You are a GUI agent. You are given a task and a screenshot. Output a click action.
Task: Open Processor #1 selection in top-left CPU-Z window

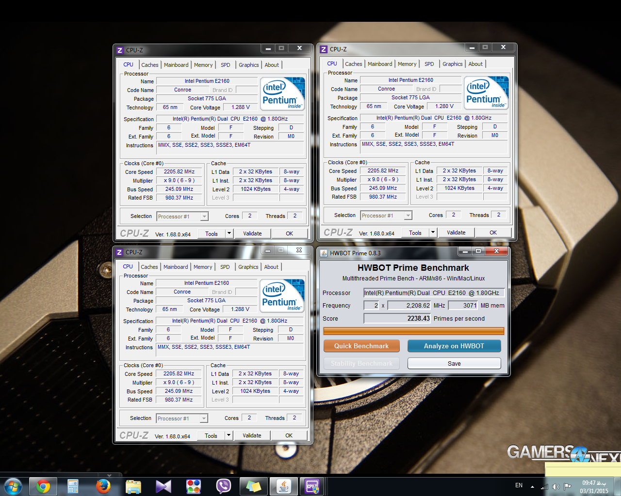(182, 217)
